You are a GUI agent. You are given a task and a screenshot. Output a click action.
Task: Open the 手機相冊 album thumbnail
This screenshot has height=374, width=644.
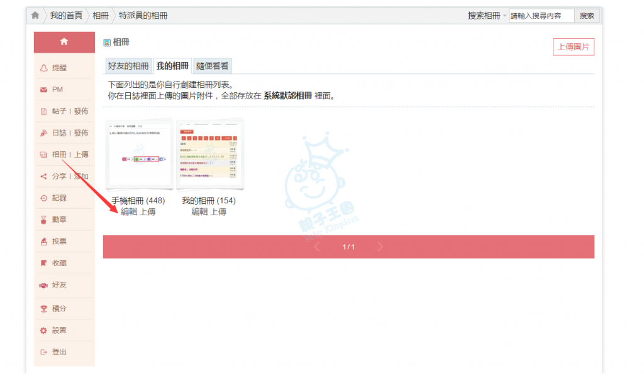138,154
